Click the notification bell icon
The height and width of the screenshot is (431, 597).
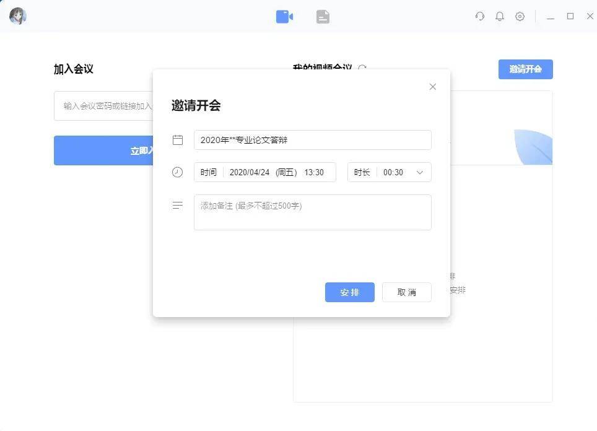(500, 16)
